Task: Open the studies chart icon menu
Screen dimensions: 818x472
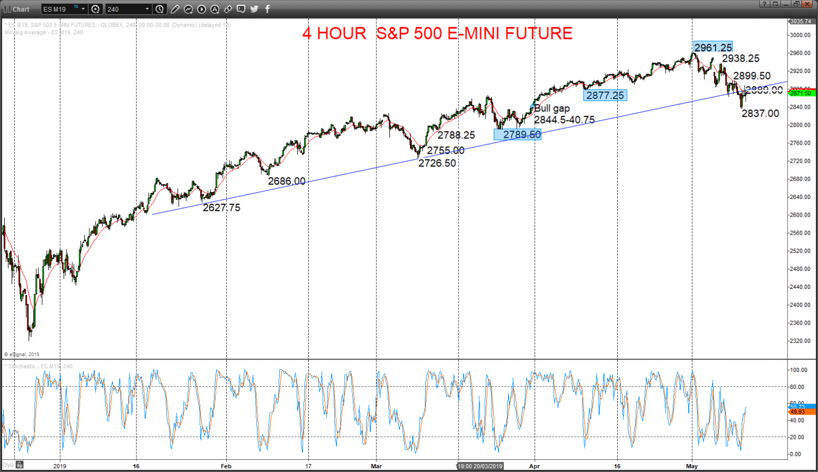Action: [x=189, y=9]
